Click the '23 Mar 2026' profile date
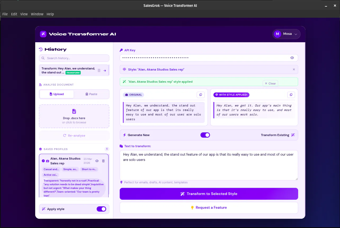Image resolution: width=340 pixels, height=228 pixels. (x=88, y=161)
